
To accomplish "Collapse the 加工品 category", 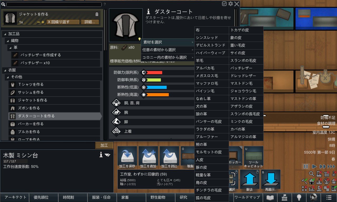I will tap(5, 34).
